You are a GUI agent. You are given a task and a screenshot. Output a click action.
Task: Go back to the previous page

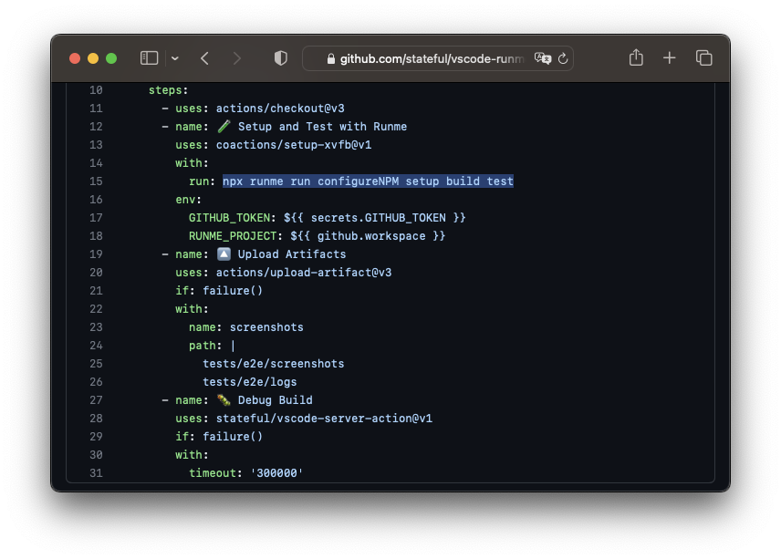pyautogui.click(x=204, y=58)
